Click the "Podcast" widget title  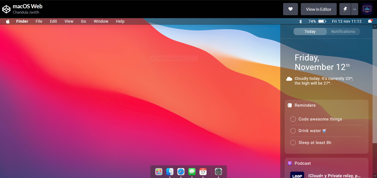(x=303, y=163)
